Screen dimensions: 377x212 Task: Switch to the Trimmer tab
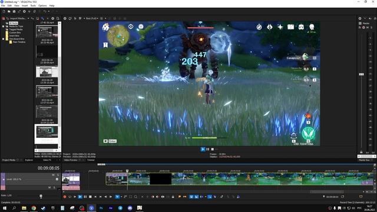click(91, 160)
